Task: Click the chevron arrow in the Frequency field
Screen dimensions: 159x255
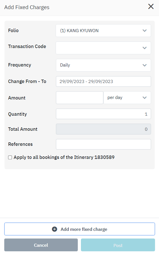Action: pos(145,65)
